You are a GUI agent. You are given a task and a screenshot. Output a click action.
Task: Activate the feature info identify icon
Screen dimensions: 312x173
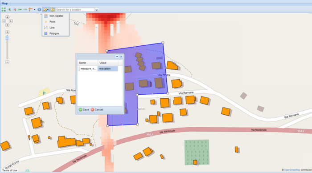coord(39,9)
